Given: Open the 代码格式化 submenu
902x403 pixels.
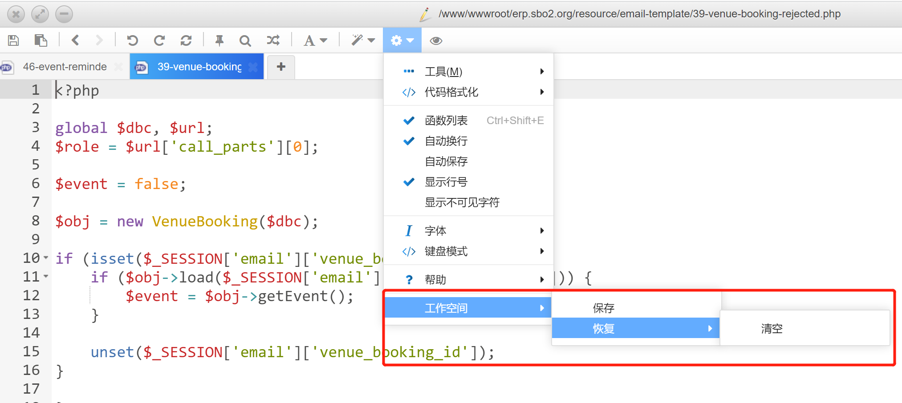Looking at the screenshot, I should pyautogui.click(x=468, y=92).
